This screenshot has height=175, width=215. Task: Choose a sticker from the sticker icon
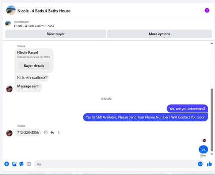coord(21,164)
